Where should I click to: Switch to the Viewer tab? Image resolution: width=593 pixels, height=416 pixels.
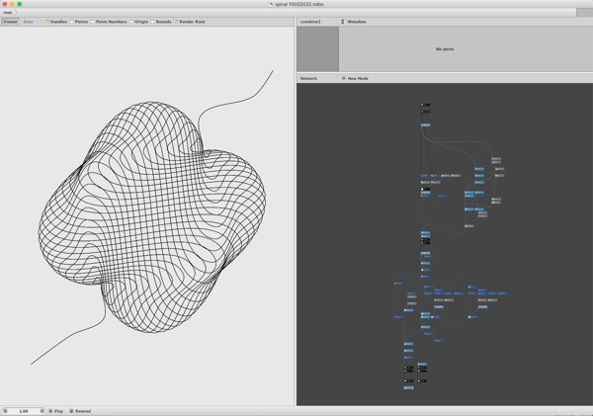pyautogui.click(x=10, y=22)
